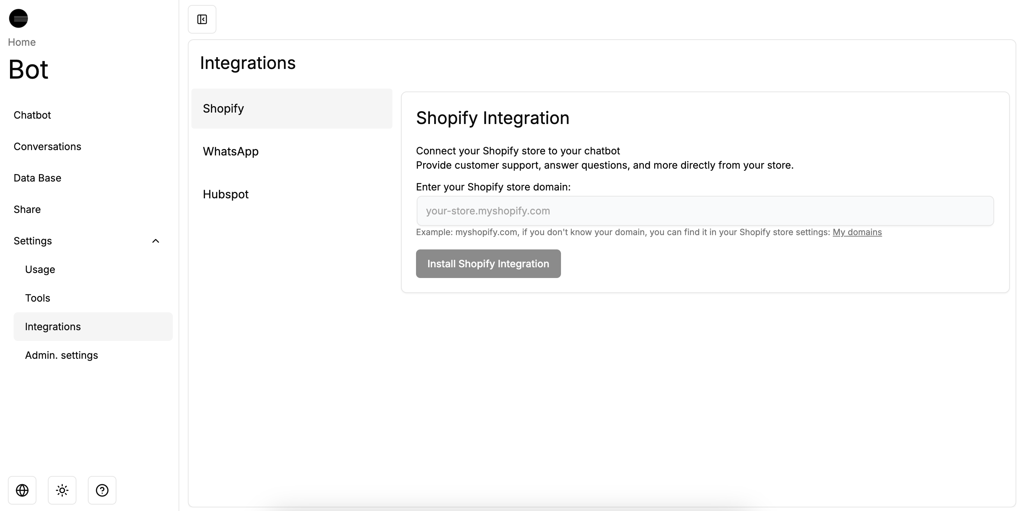Screen dimensions: 1017x511
Task: Open Conversations in the sidebar
Action: click(x=47, y=146)
